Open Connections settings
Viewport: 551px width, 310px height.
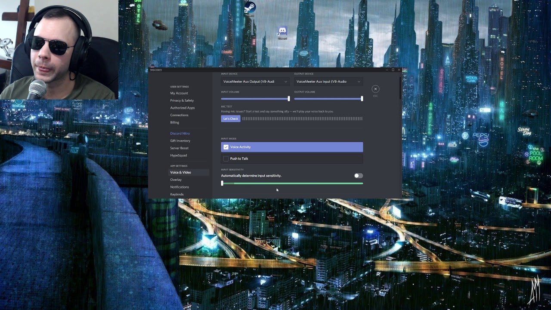(179, 115)
